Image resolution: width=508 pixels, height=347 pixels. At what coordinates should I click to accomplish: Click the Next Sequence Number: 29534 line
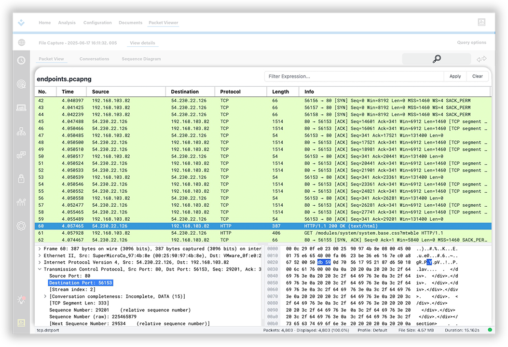pyautogui.click(x=130, y=323)
